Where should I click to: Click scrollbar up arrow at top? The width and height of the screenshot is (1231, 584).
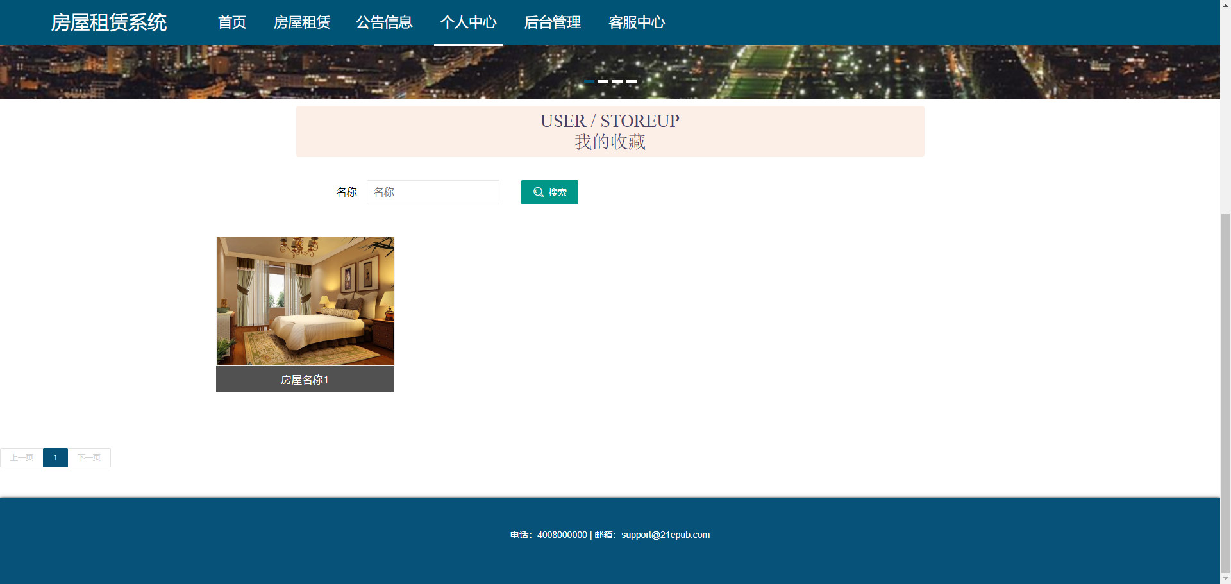click(x=1225, y=5)
